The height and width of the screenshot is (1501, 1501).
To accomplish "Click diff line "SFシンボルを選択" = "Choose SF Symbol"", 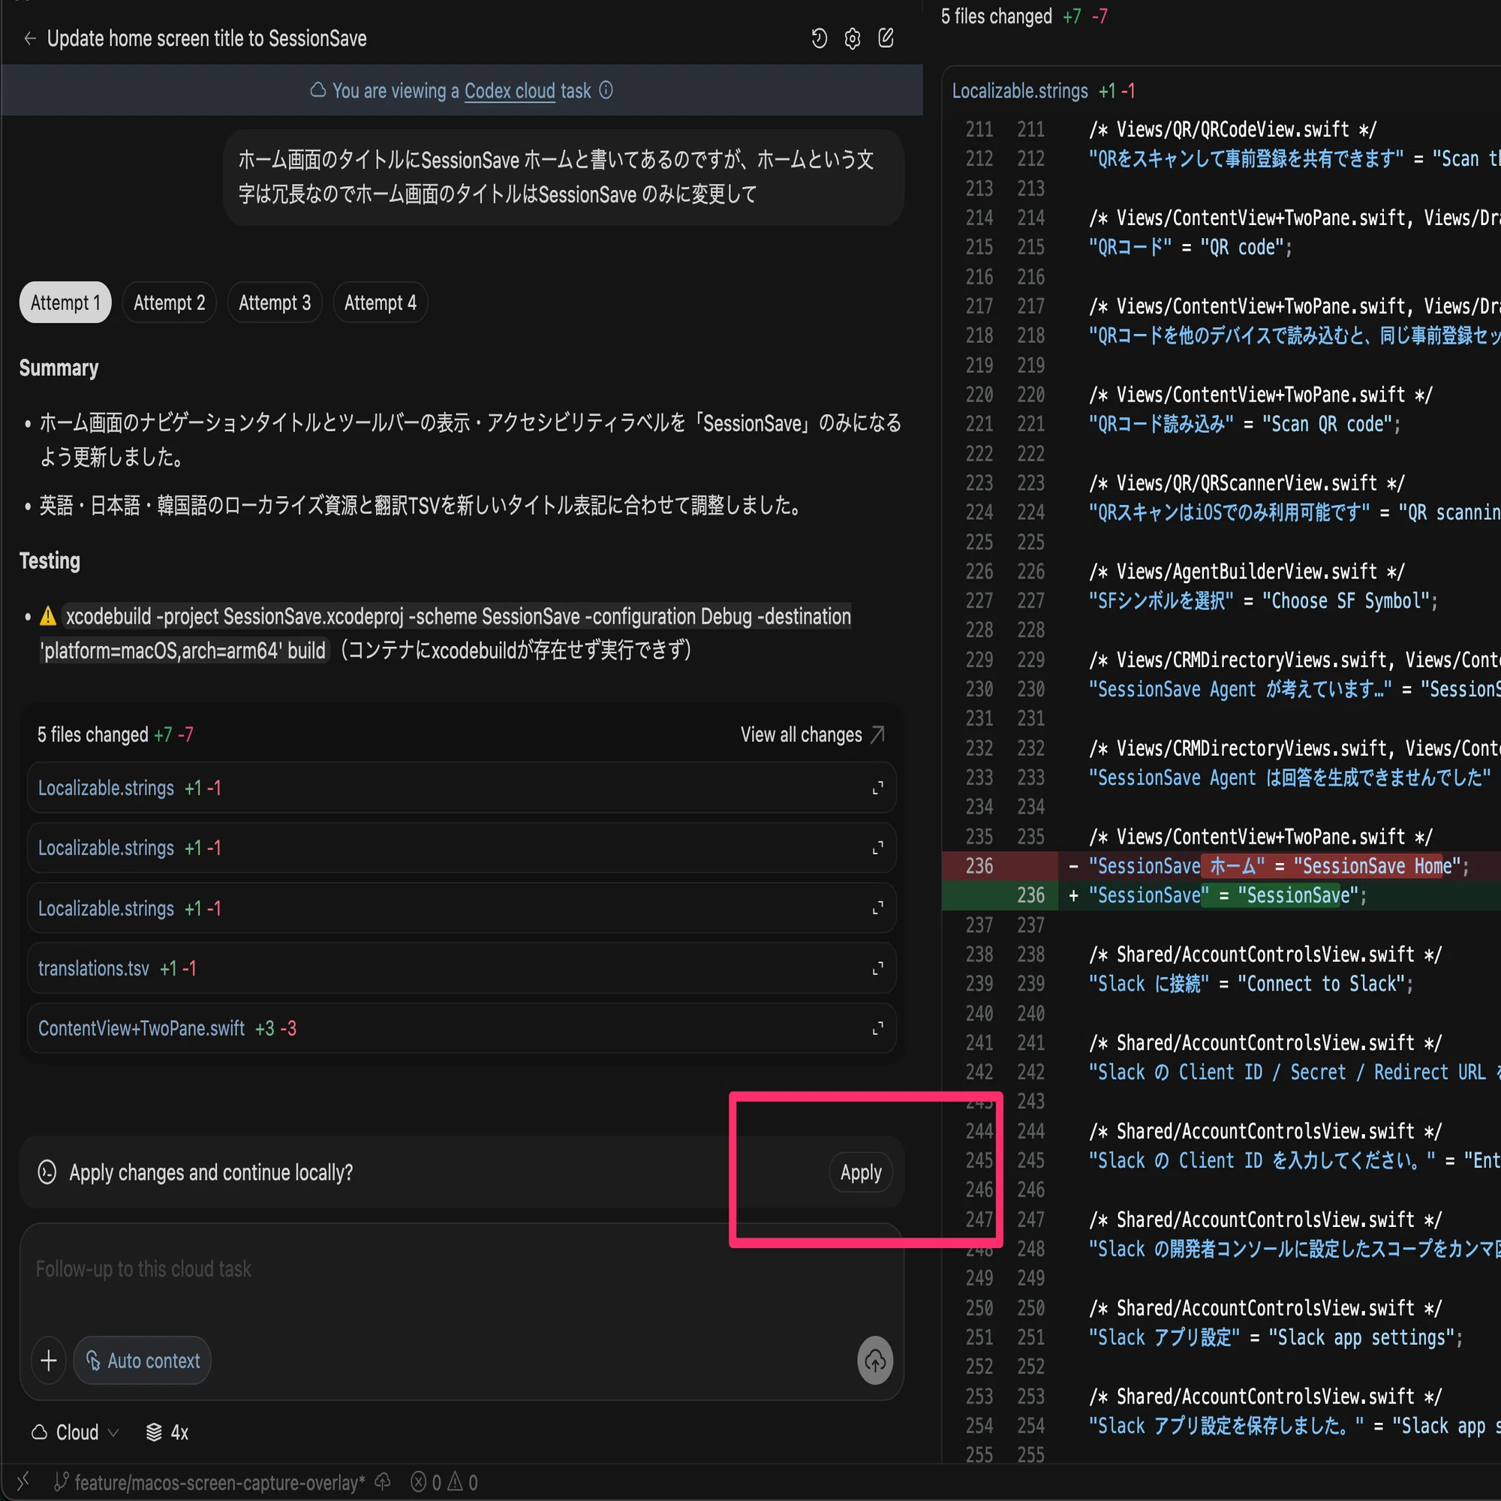I will [x=1262, y=600].
